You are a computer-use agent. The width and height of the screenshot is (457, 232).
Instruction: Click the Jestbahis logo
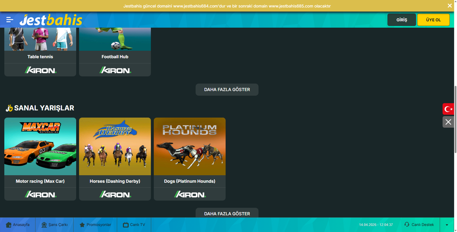tap(51, 20)
